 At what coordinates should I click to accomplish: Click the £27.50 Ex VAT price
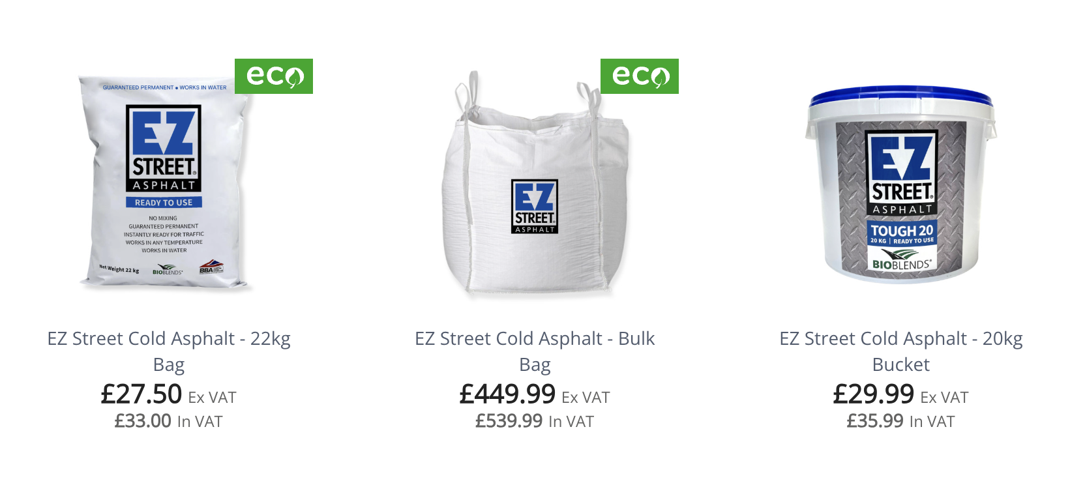tap(168, 394)
